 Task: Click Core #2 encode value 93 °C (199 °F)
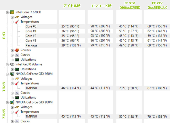[x=100, y=36]
